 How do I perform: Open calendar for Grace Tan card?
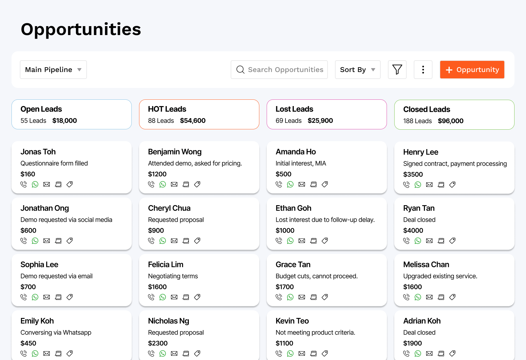pos(313,297)
